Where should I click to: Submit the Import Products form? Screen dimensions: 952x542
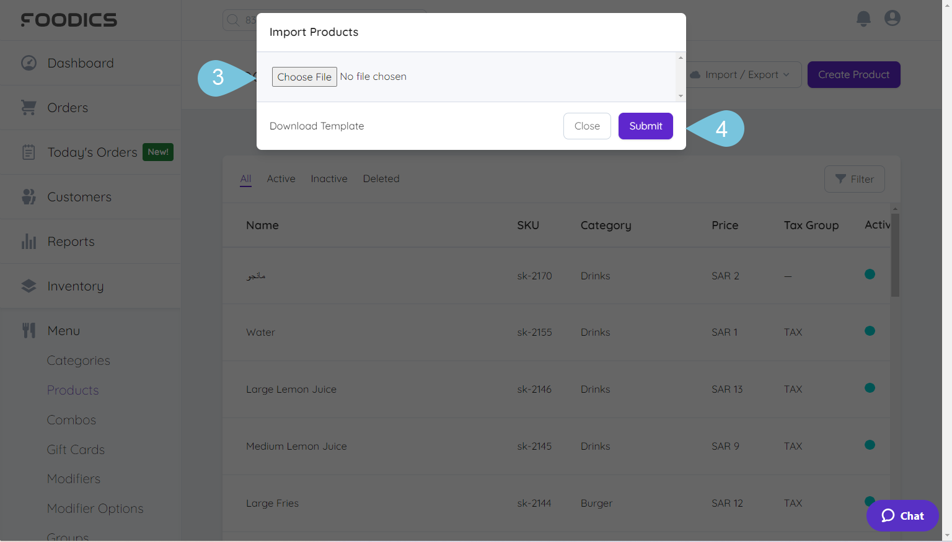646,126
